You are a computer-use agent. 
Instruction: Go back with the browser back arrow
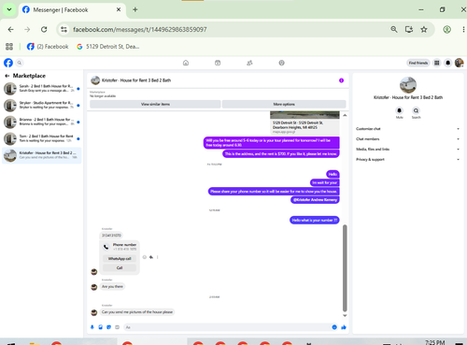tap(11, 29)
